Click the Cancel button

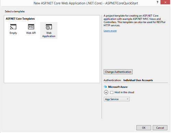tap(160, 128)
